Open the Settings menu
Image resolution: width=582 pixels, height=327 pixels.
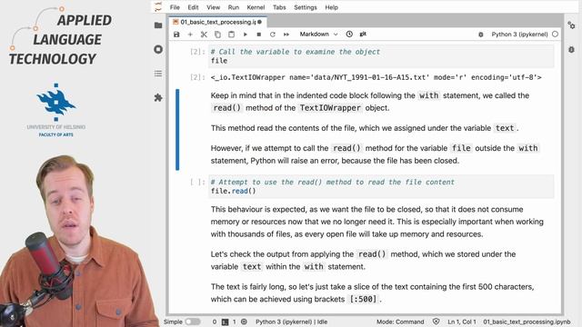306,7
